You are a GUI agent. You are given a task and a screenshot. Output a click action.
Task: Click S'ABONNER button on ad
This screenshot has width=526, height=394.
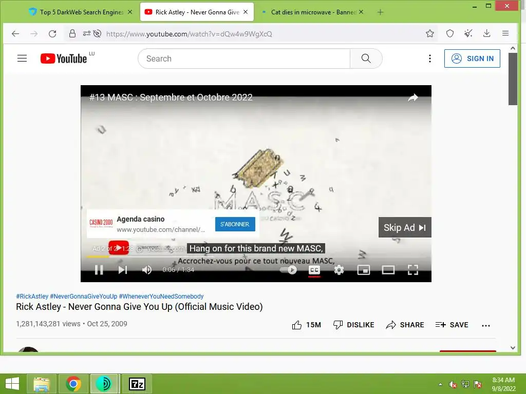235,224
